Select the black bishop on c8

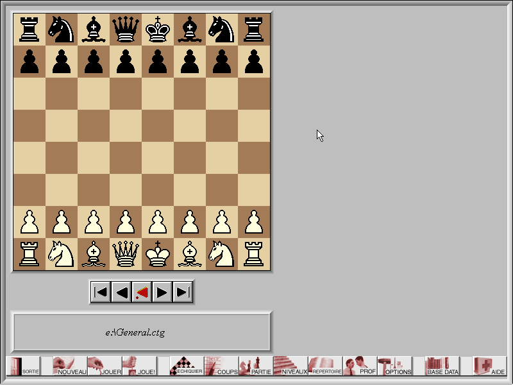click(94, 30)
